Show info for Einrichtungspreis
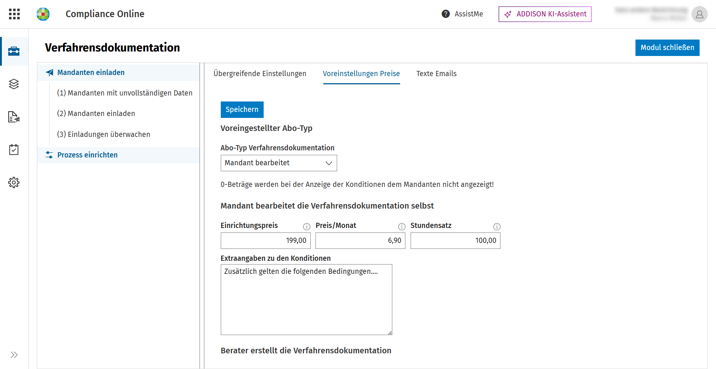716x369 pixels. [307, 226]
